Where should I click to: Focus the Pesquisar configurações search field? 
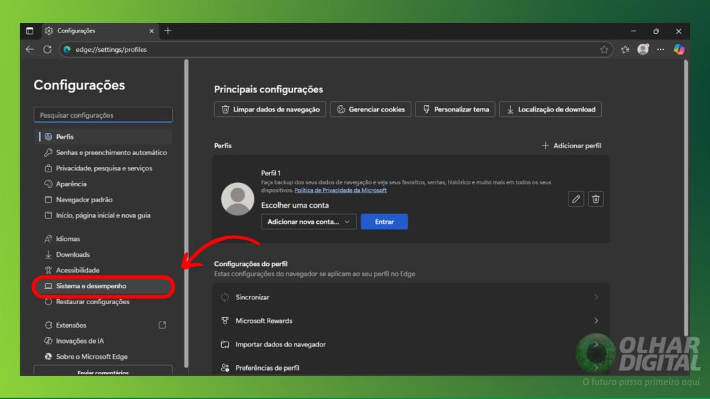(103, 115)
